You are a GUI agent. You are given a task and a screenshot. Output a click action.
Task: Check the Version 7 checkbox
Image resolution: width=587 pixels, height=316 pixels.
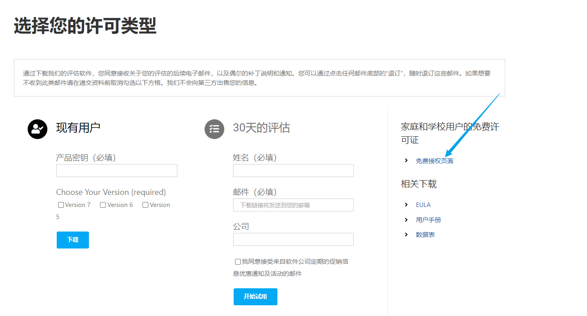tap(61, 205)
